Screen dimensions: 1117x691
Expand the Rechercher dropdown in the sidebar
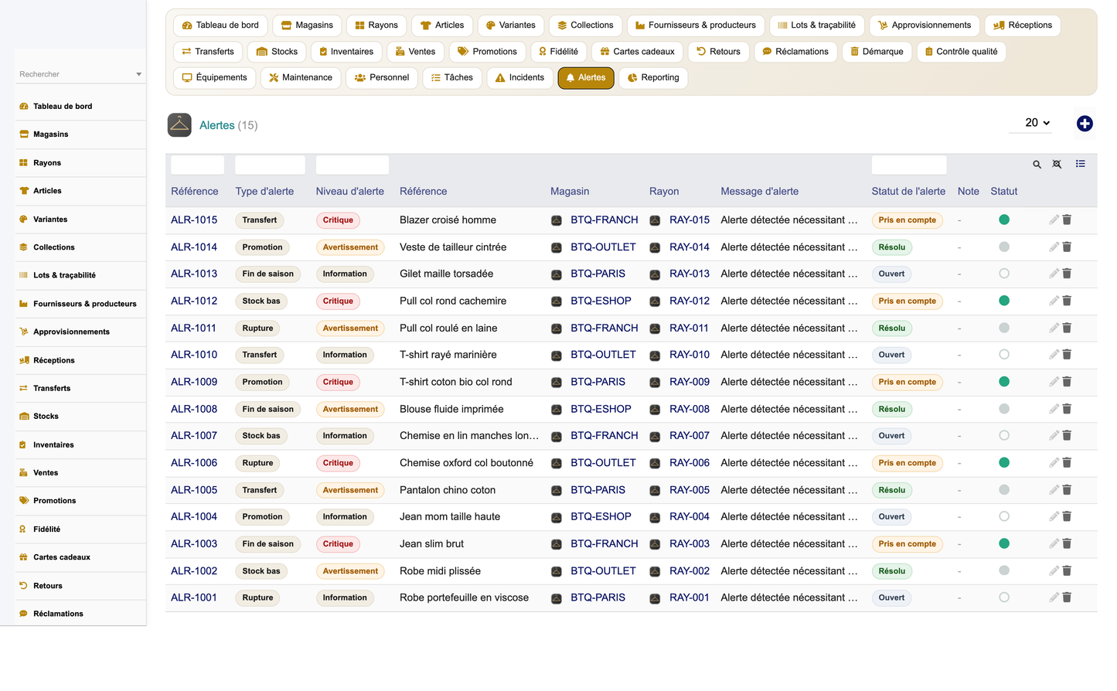138,74
